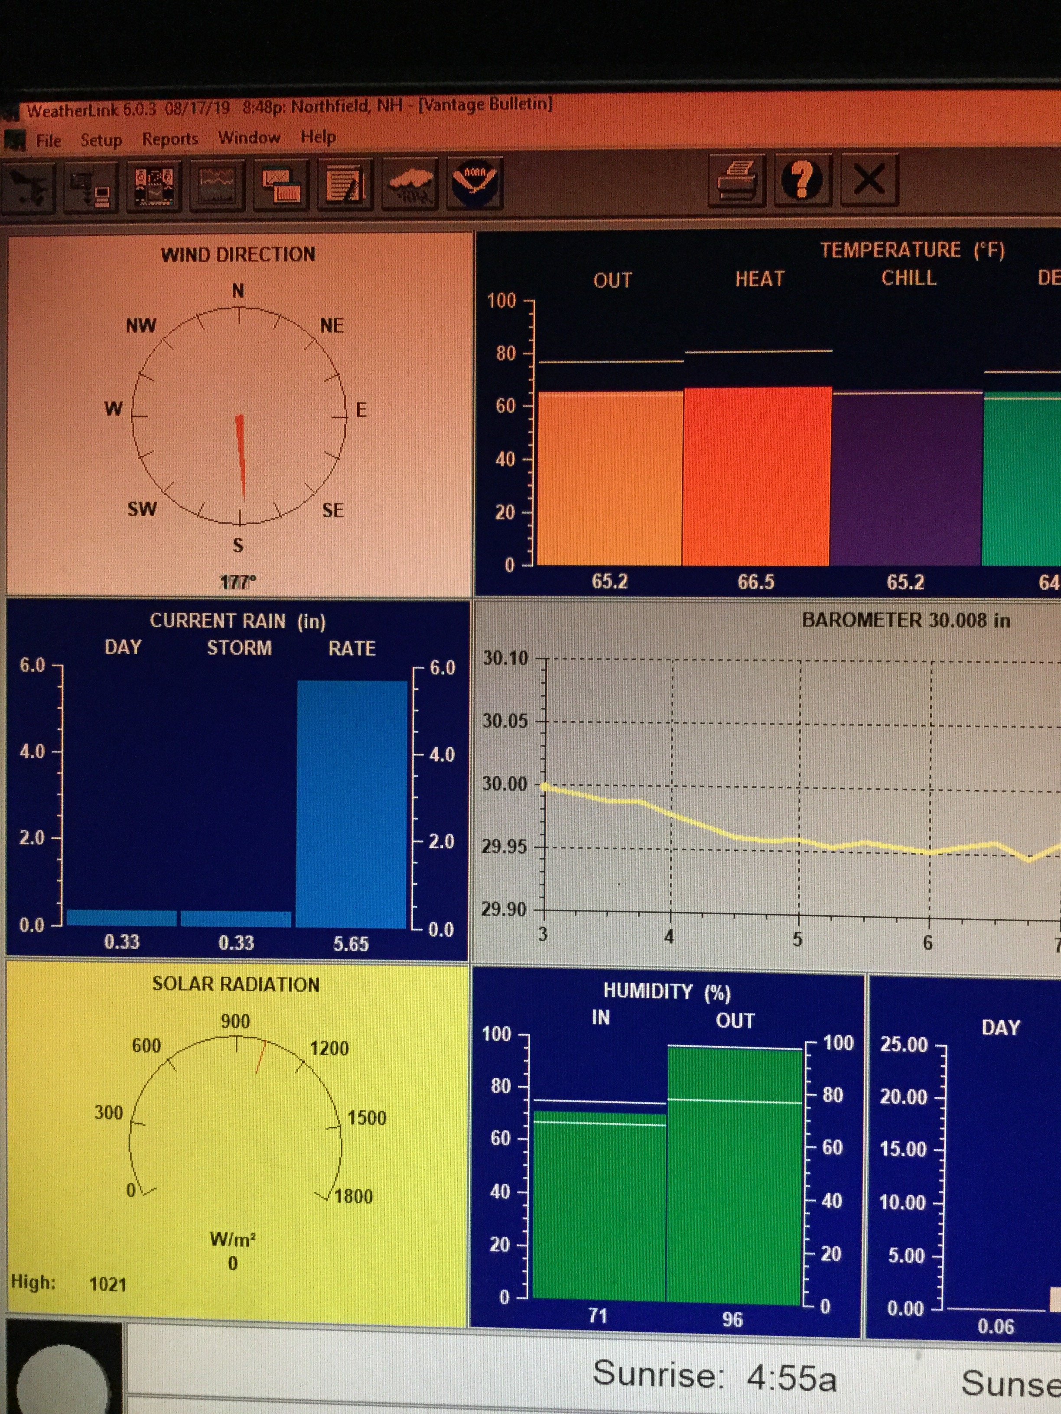This screenshot has height=1414, width=1061.
Task: Click the download data toolbar icon
Action: point(92,187)
